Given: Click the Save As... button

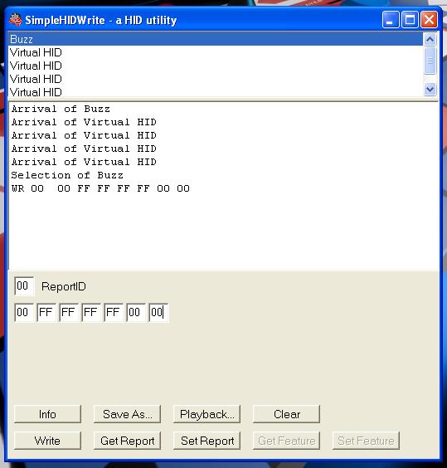Looking at the screenshot, I should (127, 414).
